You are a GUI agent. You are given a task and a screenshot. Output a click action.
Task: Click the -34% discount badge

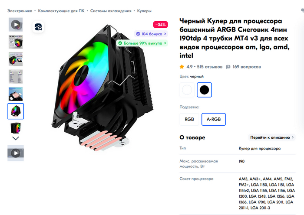[x=161, y=25]
